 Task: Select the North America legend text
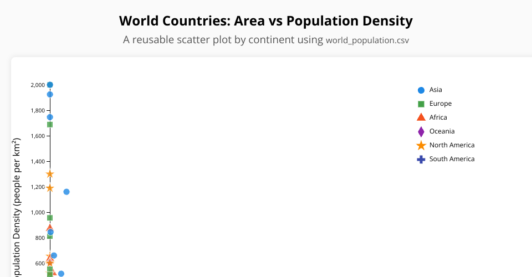(452, 145)
